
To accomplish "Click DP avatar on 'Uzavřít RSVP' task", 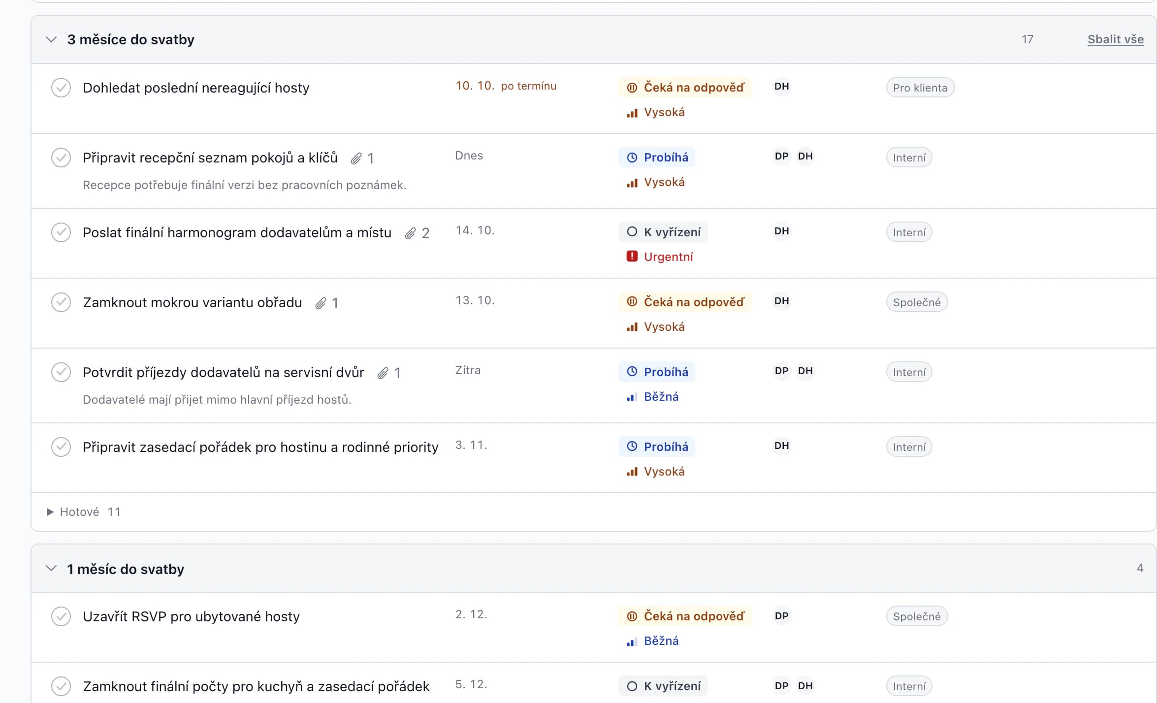I will tap(782, 616).
